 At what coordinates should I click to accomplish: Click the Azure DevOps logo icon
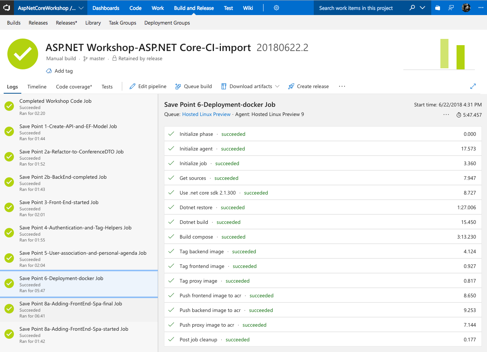7,7
